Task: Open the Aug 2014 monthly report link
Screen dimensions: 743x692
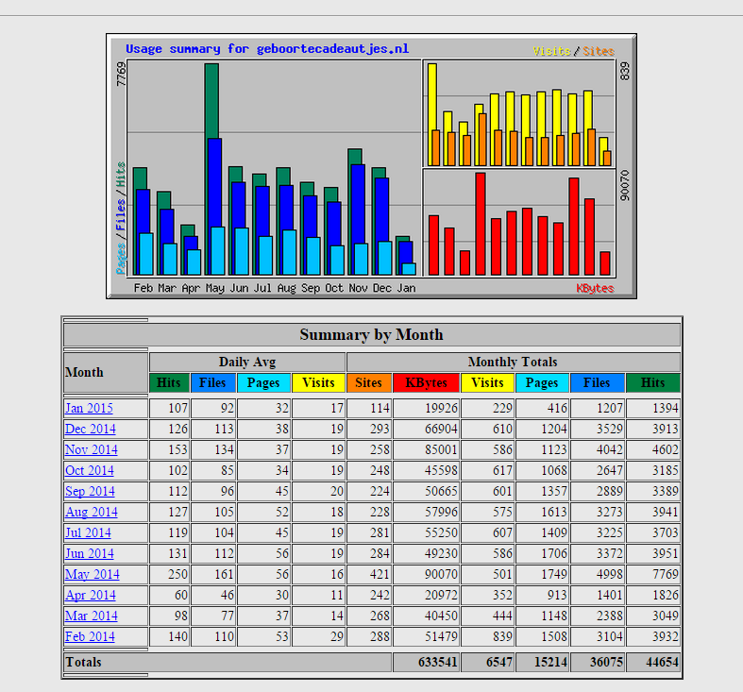Action: pos(92,513)
